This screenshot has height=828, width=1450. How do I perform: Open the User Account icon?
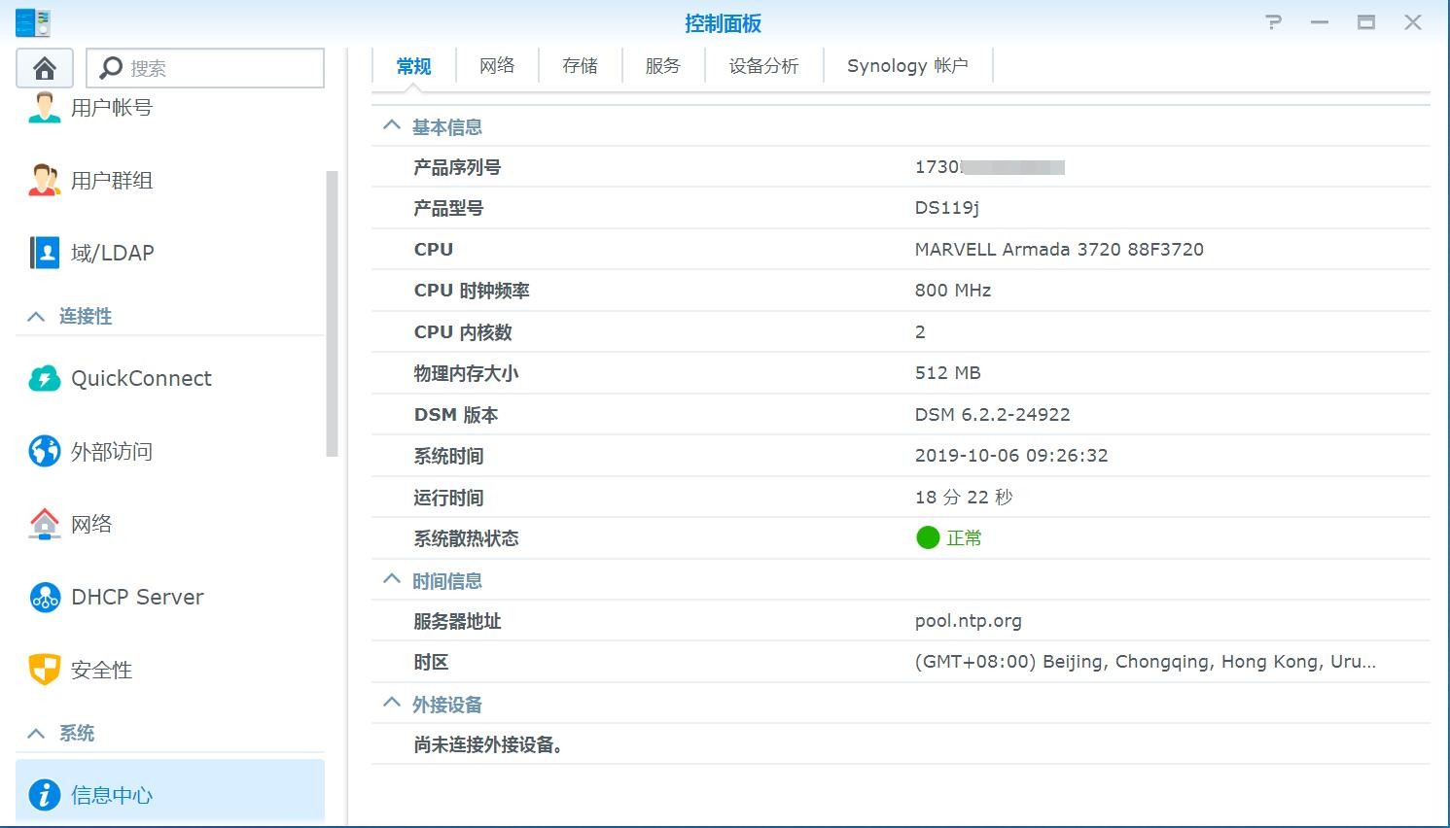click(x=45, y=107)
